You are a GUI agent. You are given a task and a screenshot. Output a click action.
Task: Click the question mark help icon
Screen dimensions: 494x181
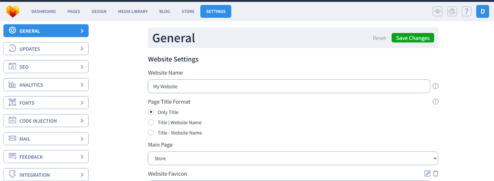click(x=466, y=11)
